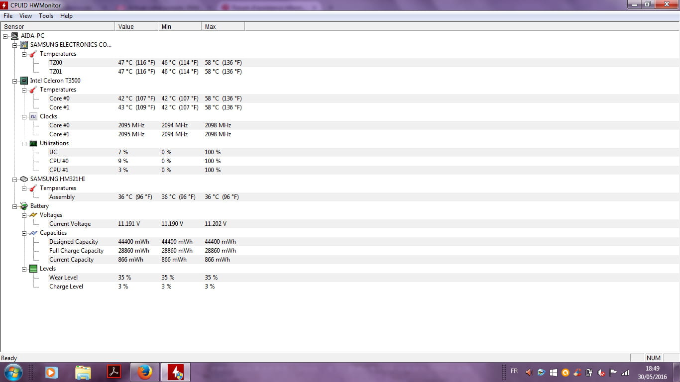The height and width of the screenshot is (382, 680).
Task: Click the power plug tray icon
Action: pyautogui.click(x=589, y=372)
